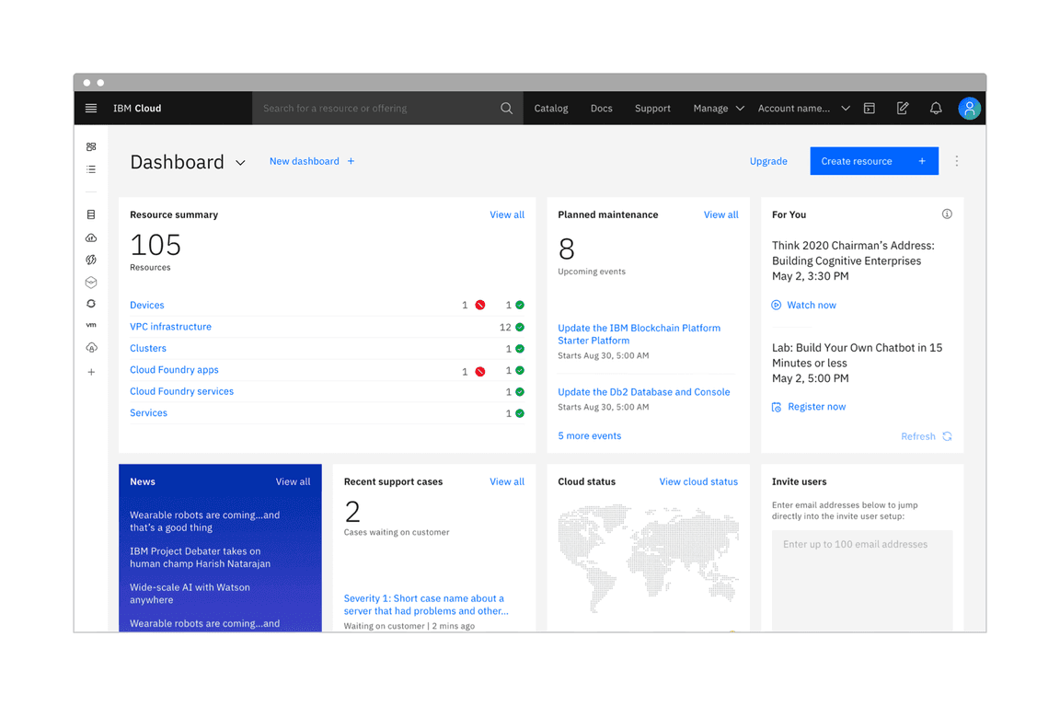This screenshot has width=1060, height=706.
Task: Select the VMware sidebar icon
Action: point(90,324)
